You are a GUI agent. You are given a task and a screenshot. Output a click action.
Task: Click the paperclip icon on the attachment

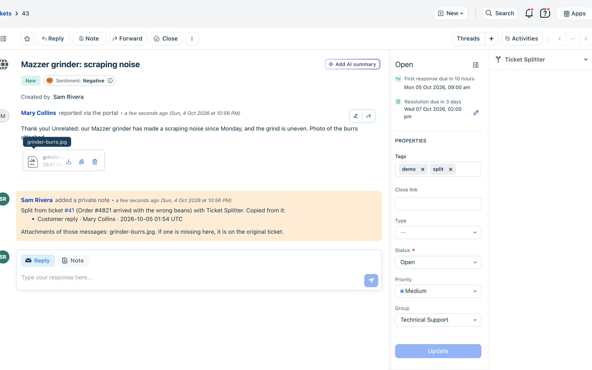(82, 162)
